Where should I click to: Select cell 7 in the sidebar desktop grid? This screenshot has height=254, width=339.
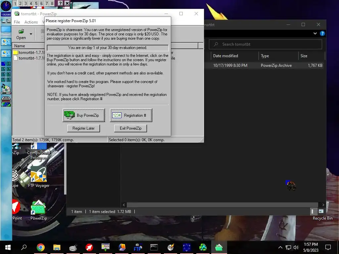(x=3, y=80)
